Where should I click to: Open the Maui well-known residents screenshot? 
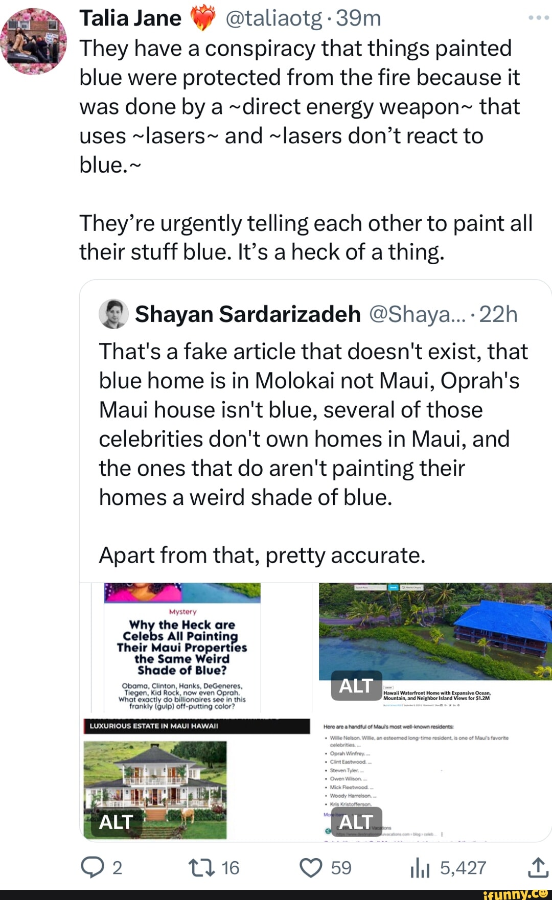click(x=434, y=767)
